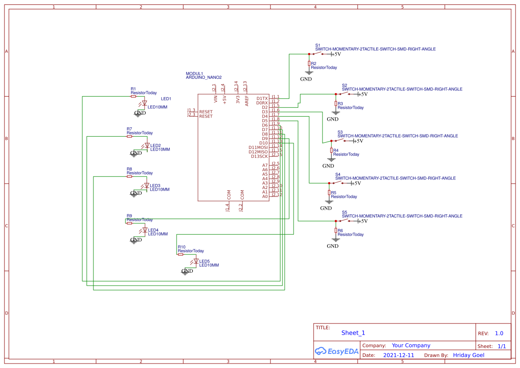The height and width of the screenshot is (368, 520).
Task: Click the EasyEDA cloud logo in the title block
Action: 322,352
